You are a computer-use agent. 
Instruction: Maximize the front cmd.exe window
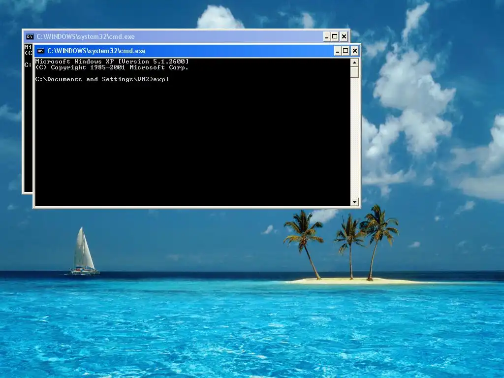pyautogui.click(x=346, y=51)
